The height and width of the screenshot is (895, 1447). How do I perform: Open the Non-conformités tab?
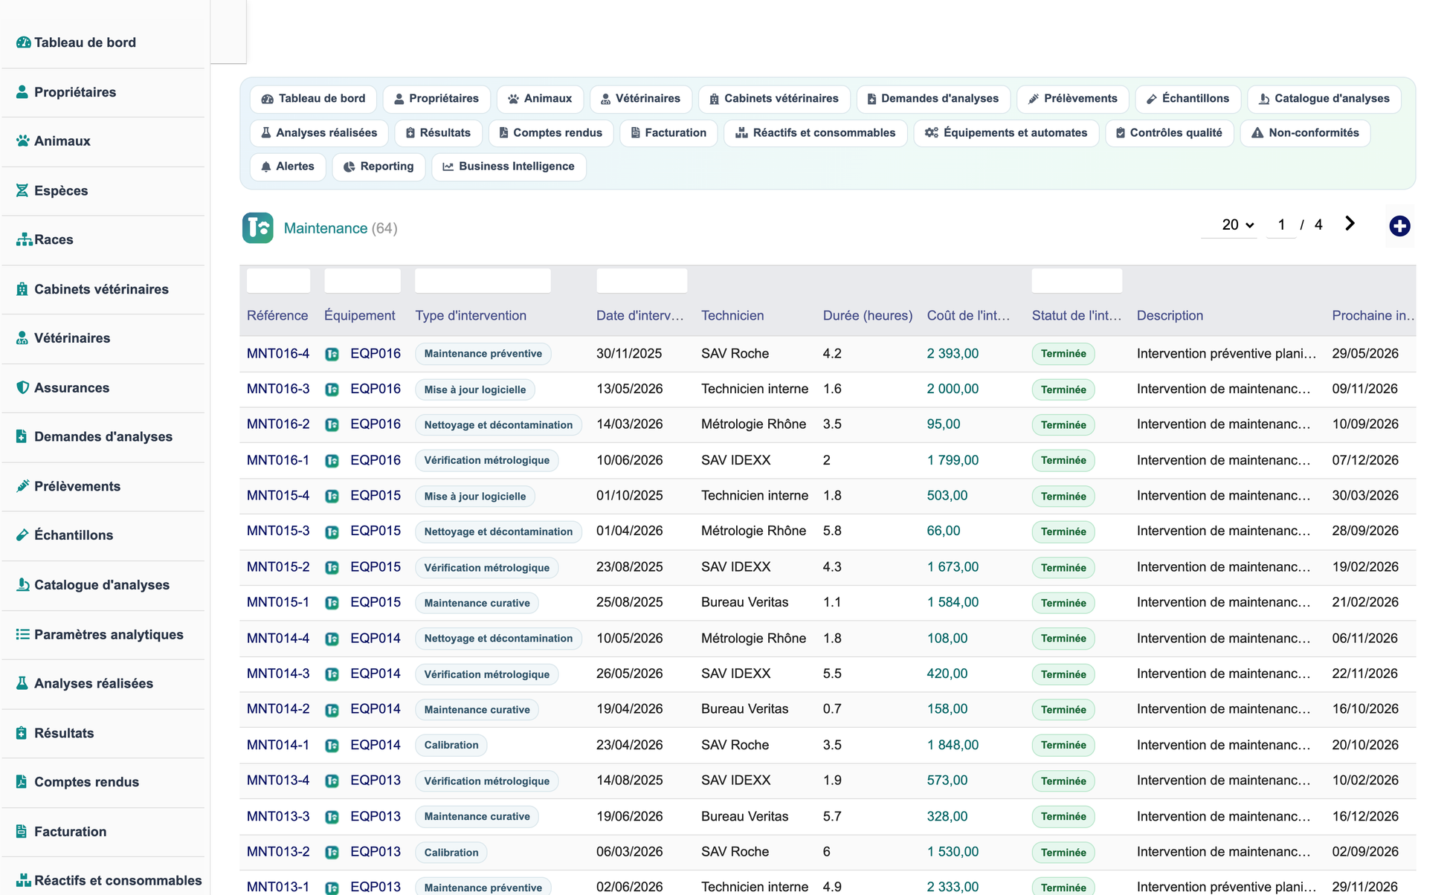1305,133
